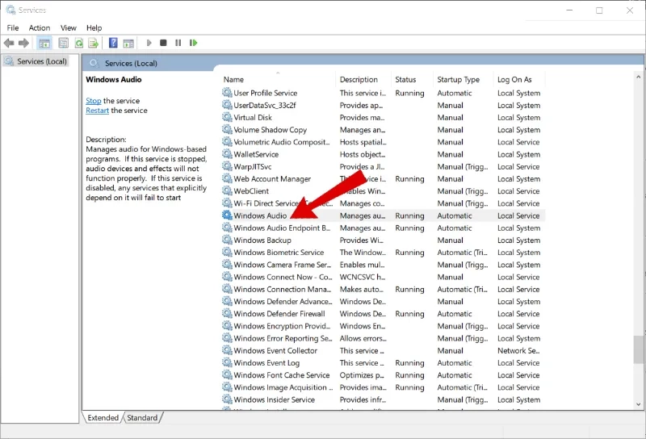
Task: Click the gear icon of Windows Event Log
Action: point(227,362)
